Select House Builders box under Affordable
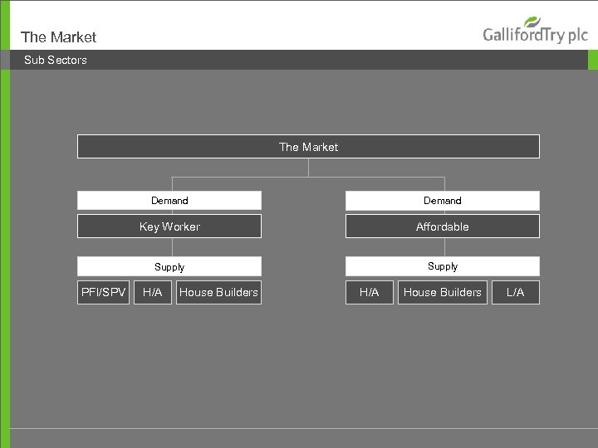This screenshot has width=598, height=448. tap(442, 292)
